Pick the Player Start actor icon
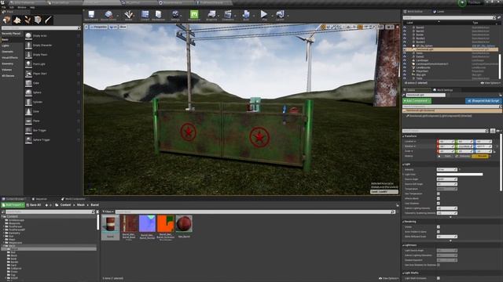 pyautogui.click(x=28, y=74)
